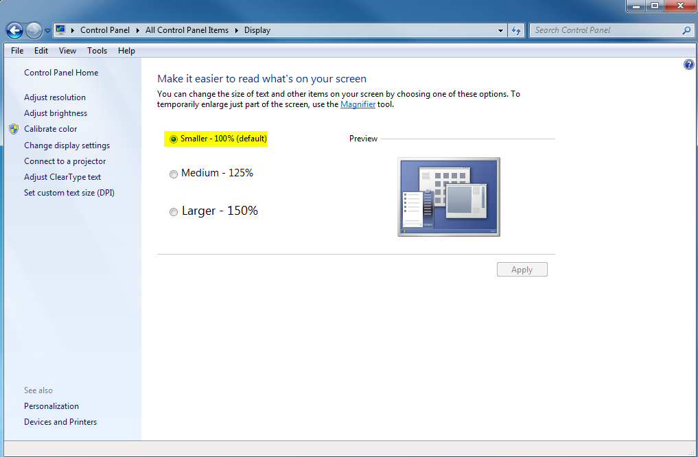The width and height of the screenshot is (698, 457).
Task: Click the blue Help question mark icon
Action: 688,65
